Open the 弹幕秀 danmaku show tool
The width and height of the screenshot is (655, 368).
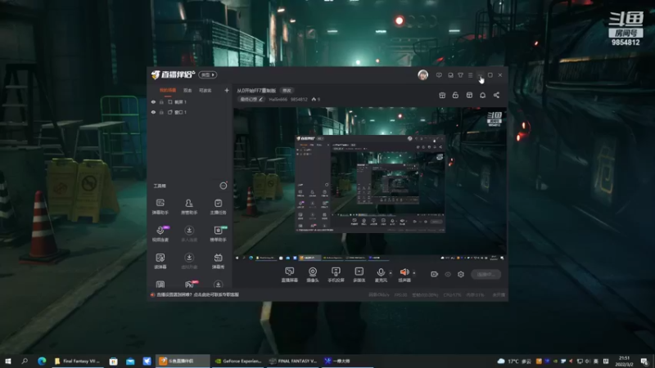tap(218, 260)
